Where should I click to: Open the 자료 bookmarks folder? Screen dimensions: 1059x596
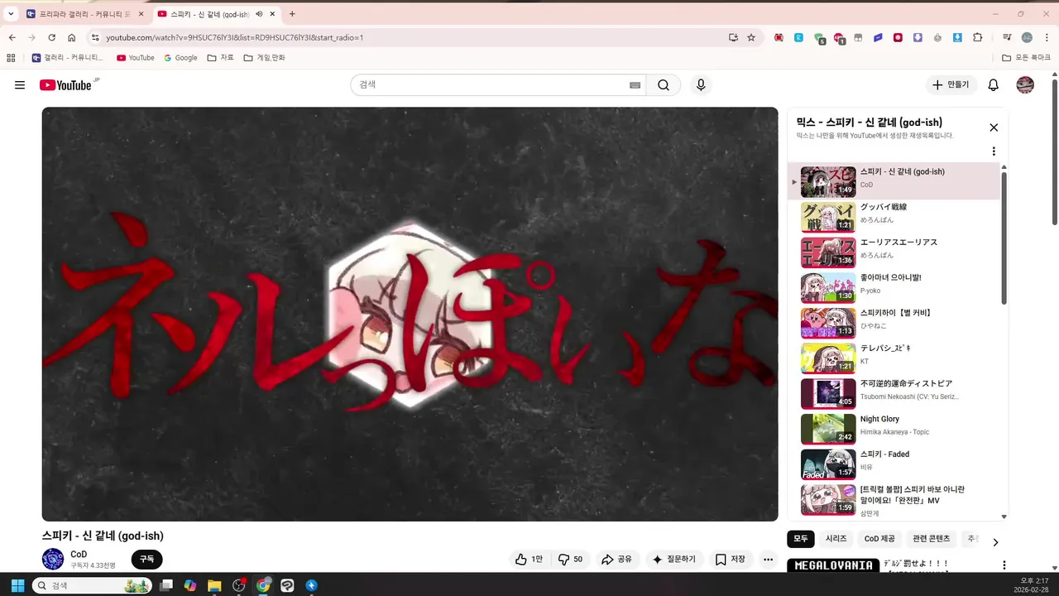tap(221, 58)
